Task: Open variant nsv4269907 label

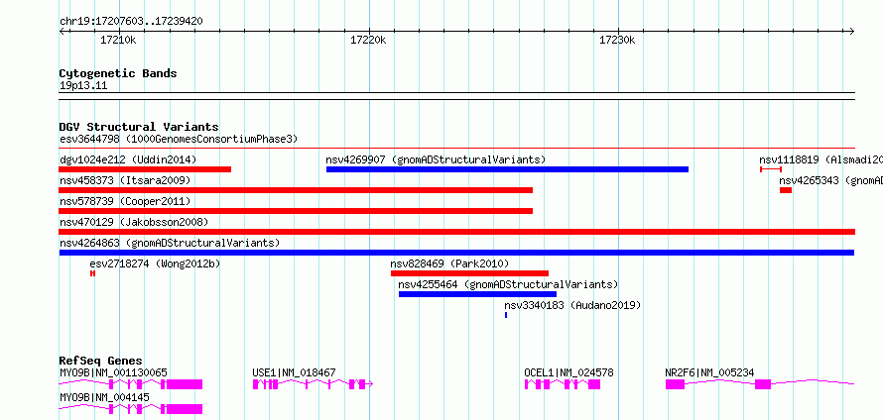Action: [x=436, y=159]
